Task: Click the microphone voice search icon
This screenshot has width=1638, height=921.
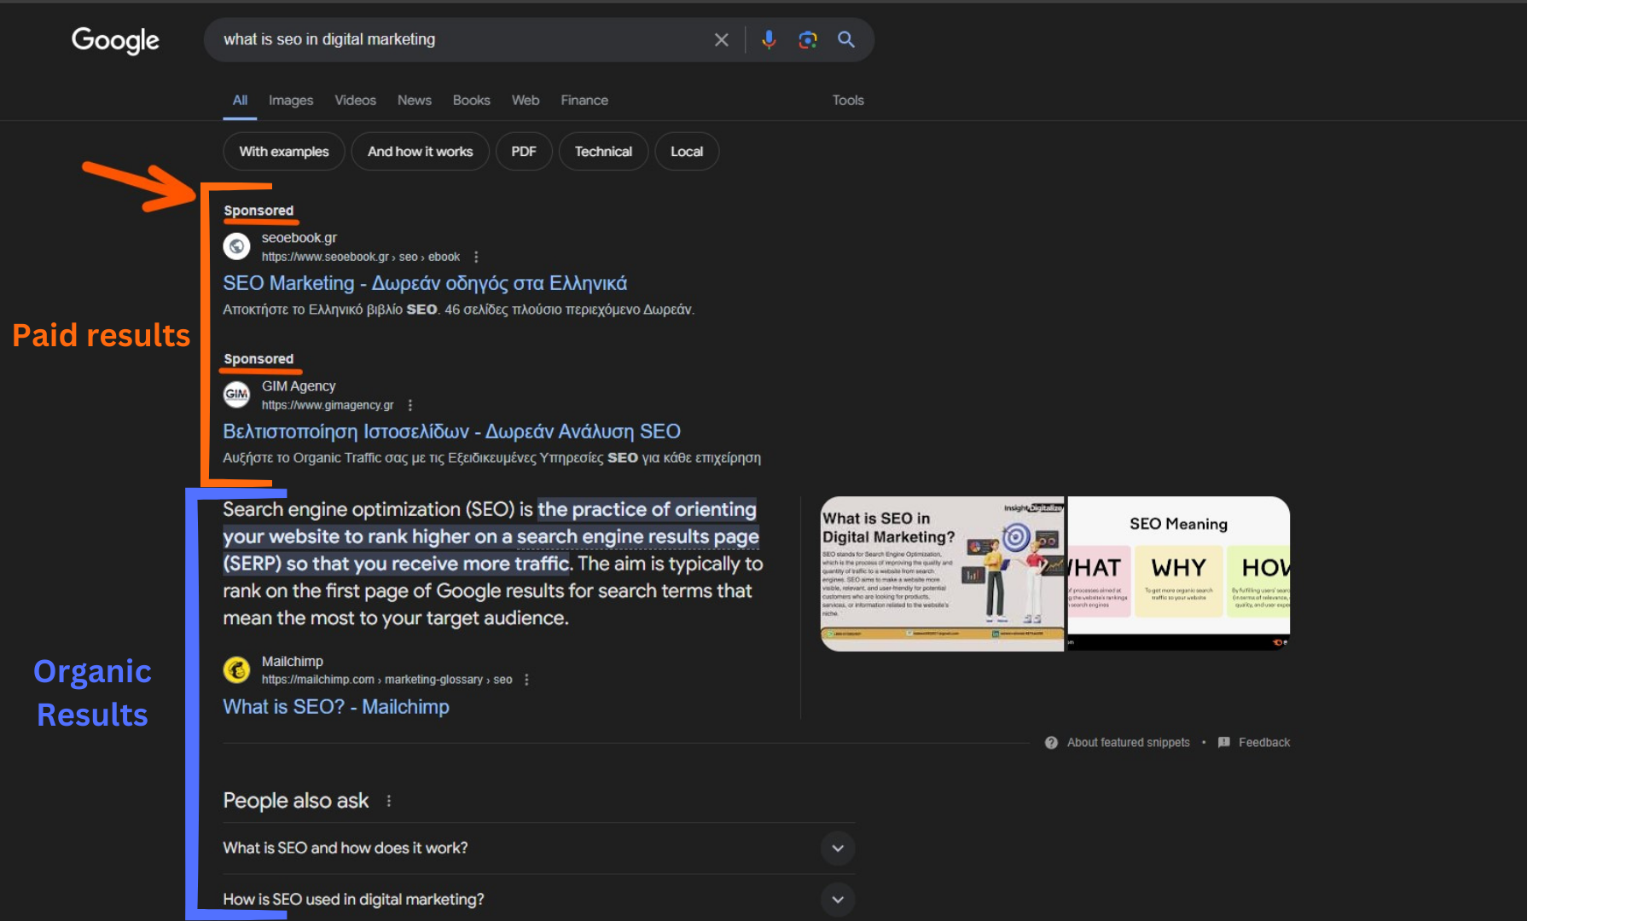Action: [x=767, y=40]
